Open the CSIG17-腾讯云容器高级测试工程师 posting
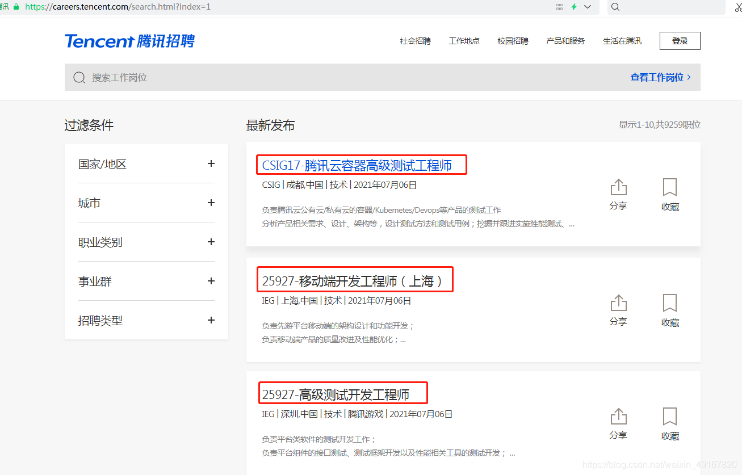Screen dimensions: 742x475 pyautogui.click(x=357, y=165)
